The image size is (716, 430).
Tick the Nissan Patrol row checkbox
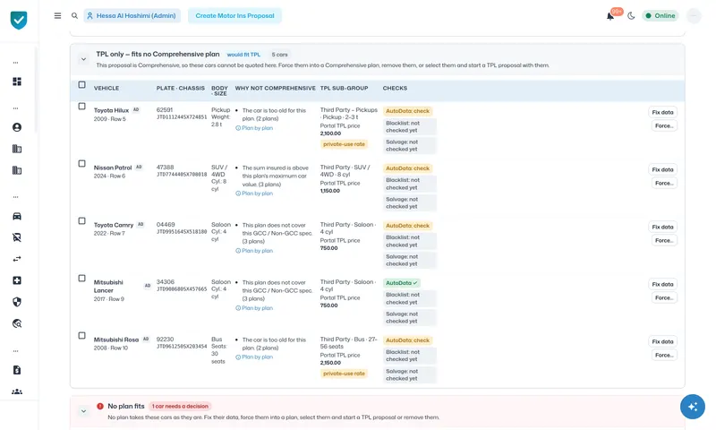(81, 164)
